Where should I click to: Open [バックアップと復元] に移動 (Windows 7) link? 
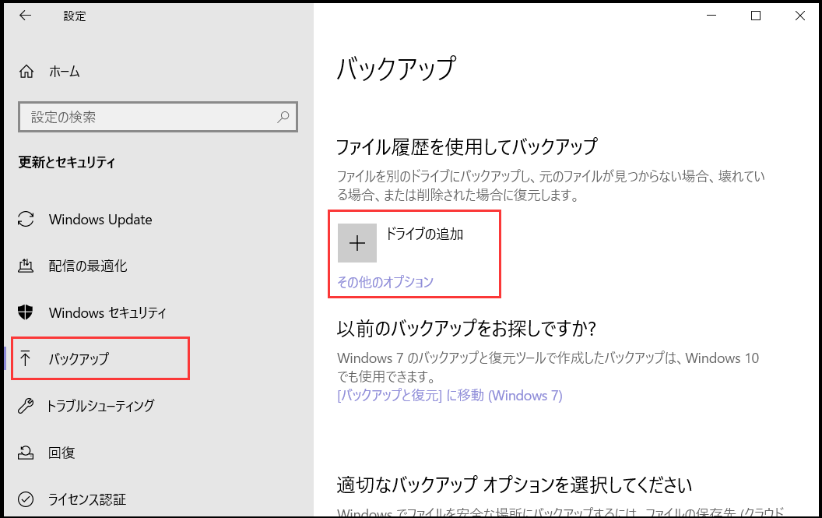(x=450, y=395)
